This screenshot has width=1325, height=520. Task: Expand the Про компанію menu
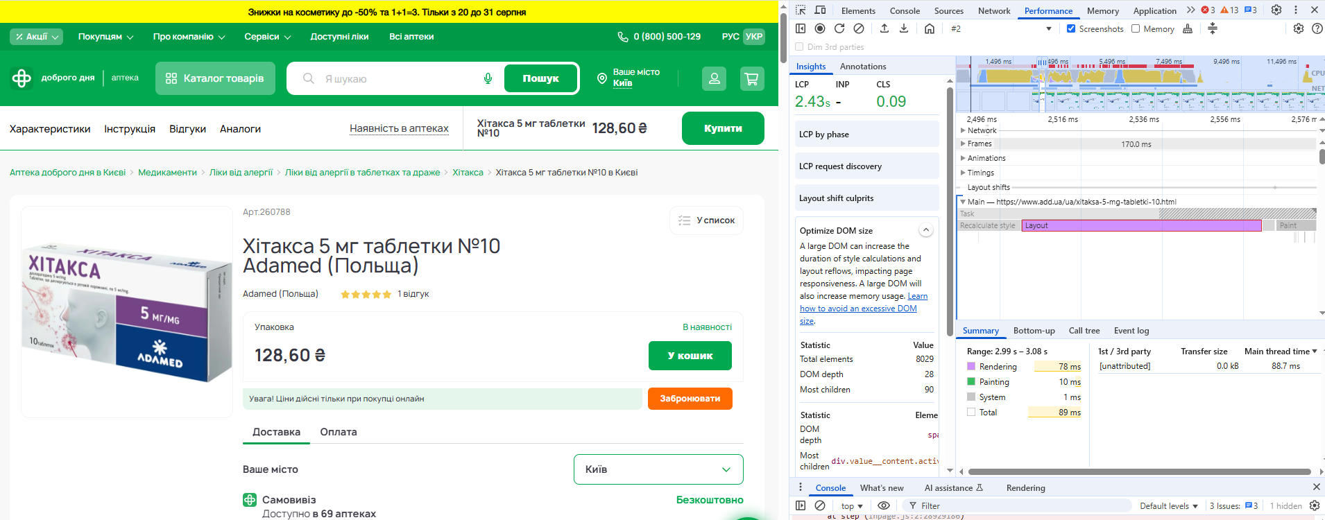[x=189, y=37]
